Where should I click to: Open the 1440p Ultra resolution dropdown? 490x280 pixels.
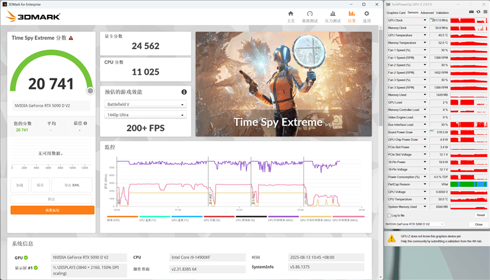pos(145,115)
